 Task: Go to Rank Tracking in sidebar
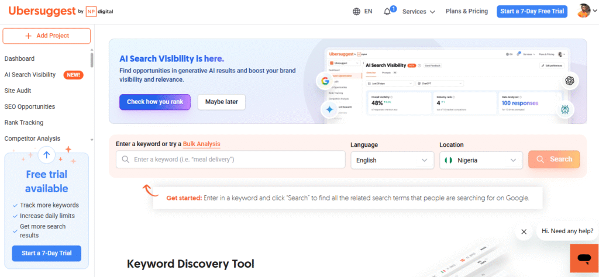click(x=24, y=123)
